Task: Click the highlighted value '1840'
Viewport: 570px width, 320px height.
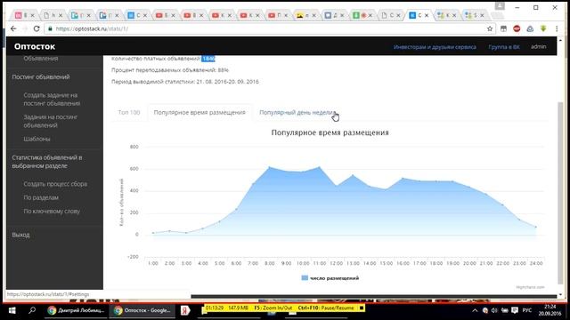Action: coord(208,59)
